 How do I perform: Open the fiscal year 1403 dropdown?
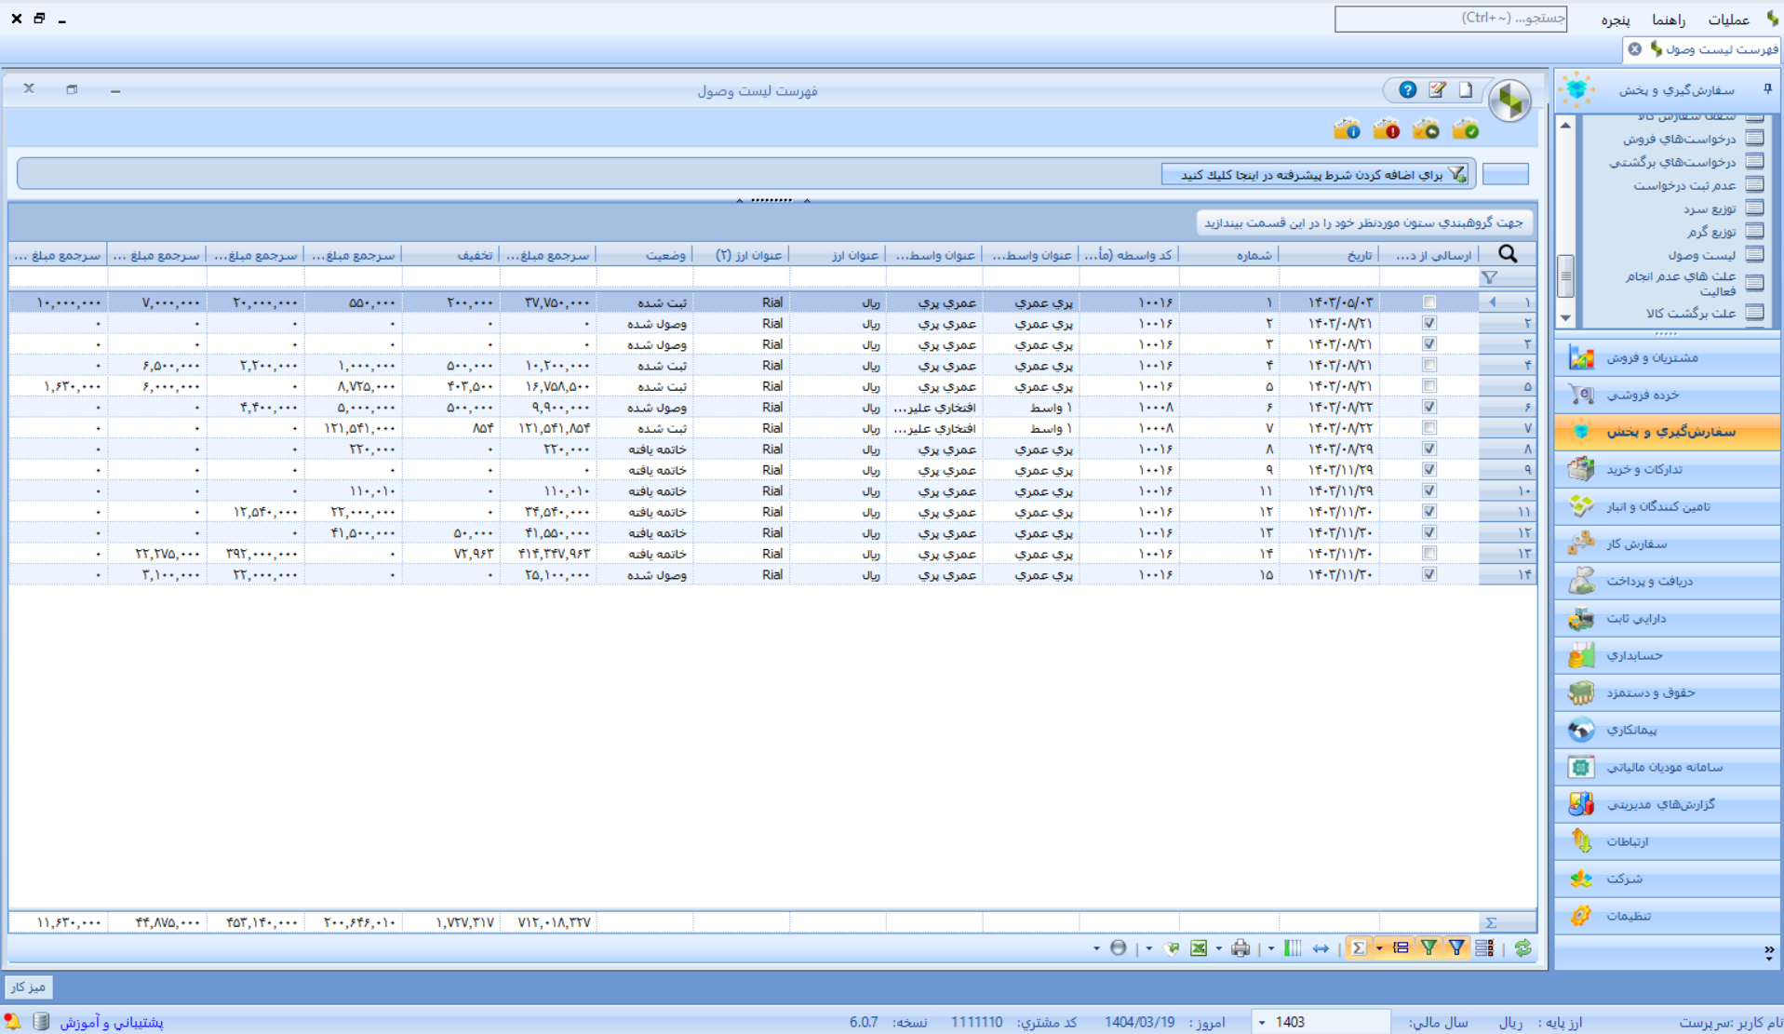click(x=1262, y=1022)
